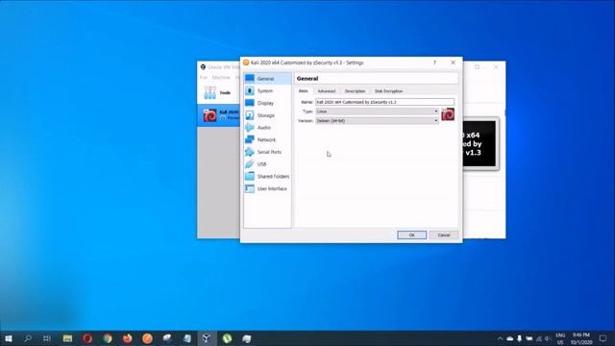Open the Storage settings category
Viewport: 615px width, 346px height.
(x=267, y=115)
